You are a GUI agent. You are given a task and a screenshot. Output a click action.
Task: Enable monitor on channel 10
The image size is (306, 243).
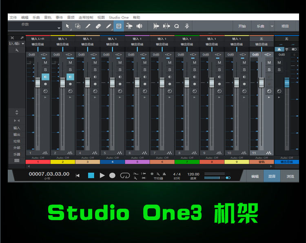[244, 77]
